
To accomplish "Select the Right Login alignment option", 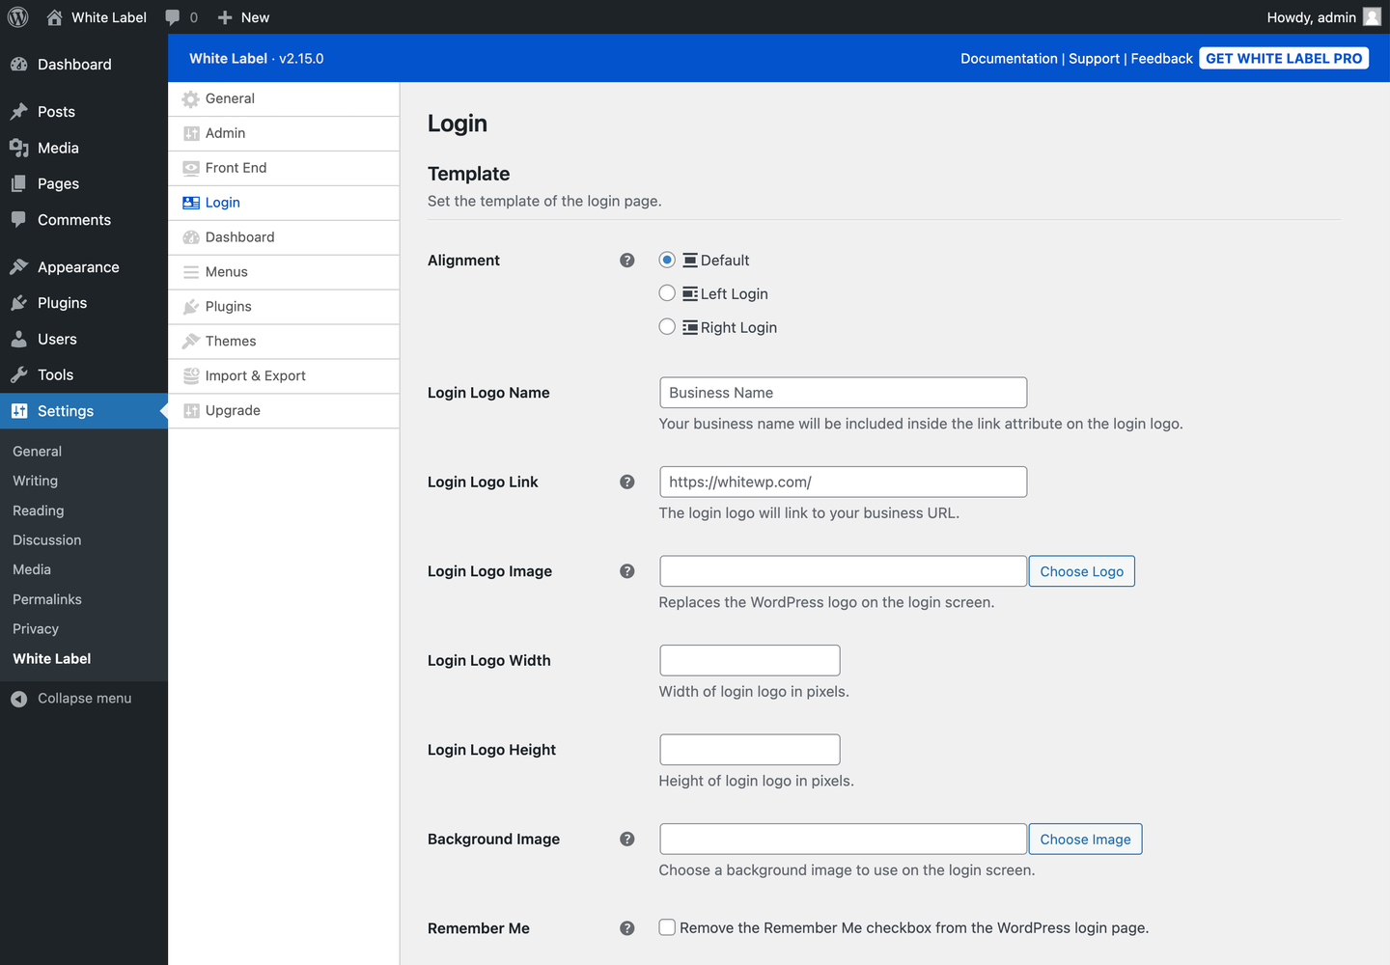I will (667, 326).
